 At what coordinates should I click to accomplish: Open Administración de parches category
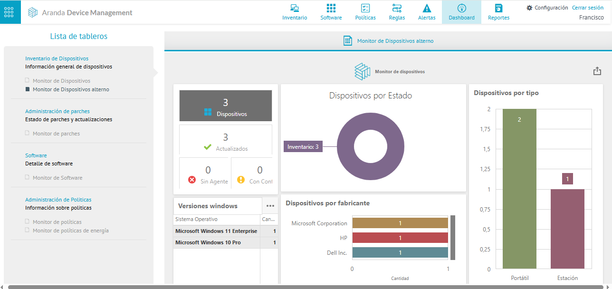[x=57, y=111]
